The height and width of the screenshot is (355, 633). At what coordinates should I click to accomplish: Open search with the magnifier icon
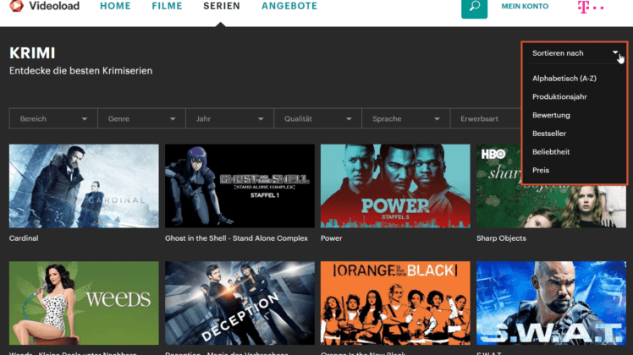point(475,8)
